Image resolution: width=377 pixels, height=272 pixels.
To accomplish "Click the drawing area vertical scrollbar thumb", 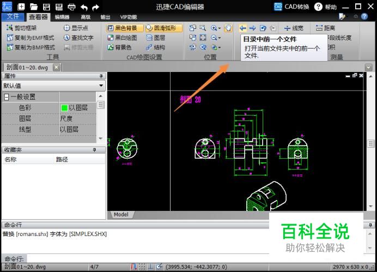I will (370, 143).
